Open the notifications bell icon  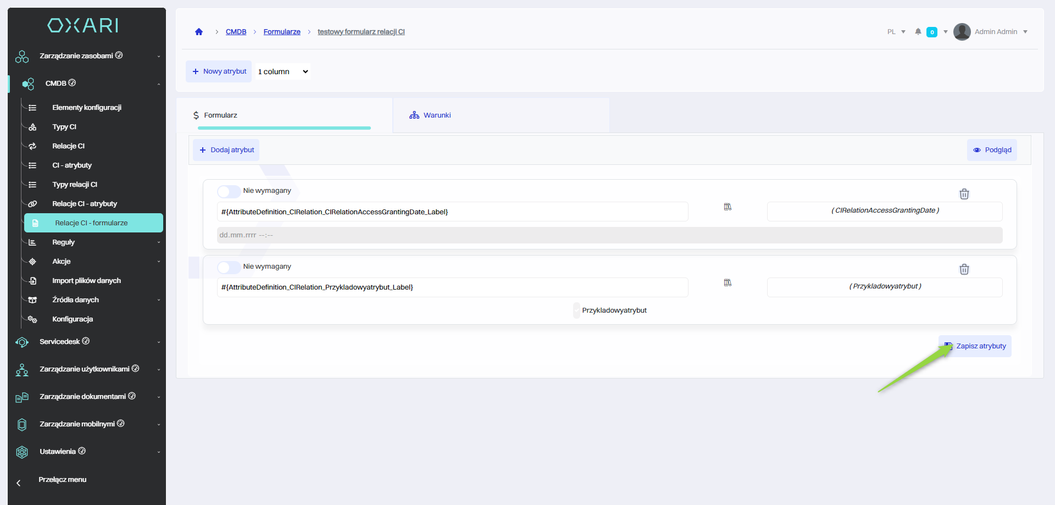coord(918,32)
